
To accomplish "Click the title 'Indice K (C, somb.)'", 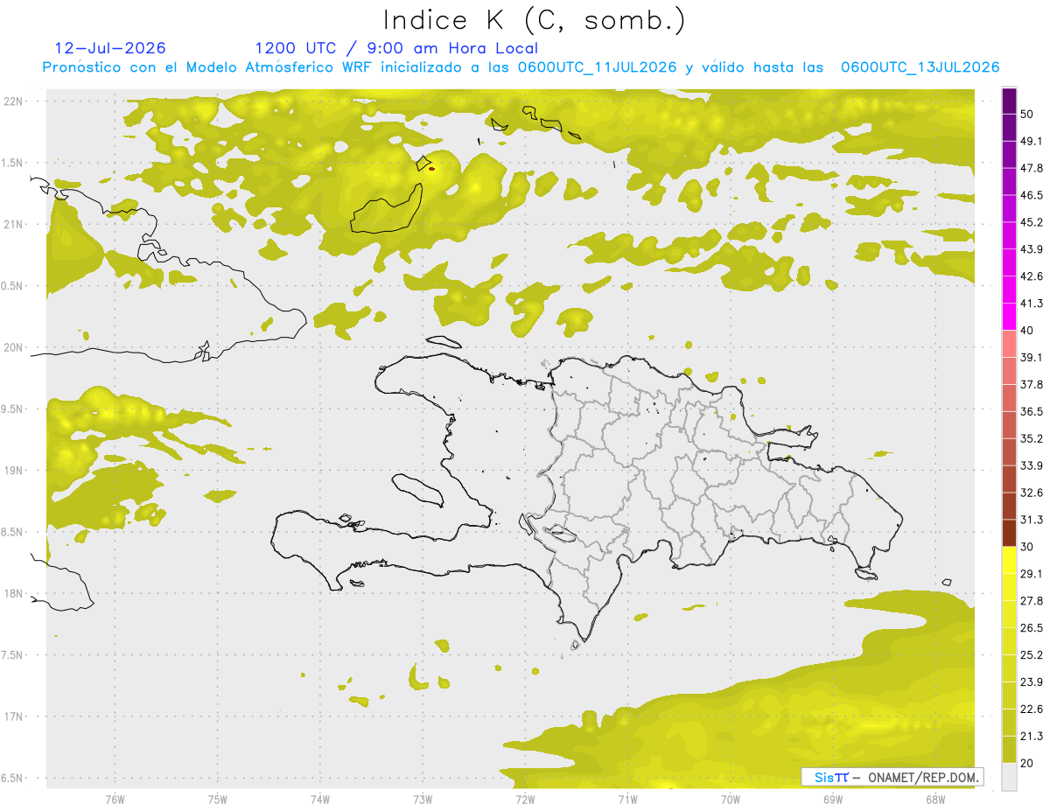I will (x=534, y=21).
